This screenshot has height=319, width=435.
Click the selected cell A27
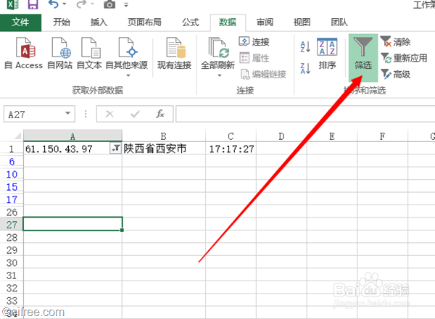tap(72, 224)
